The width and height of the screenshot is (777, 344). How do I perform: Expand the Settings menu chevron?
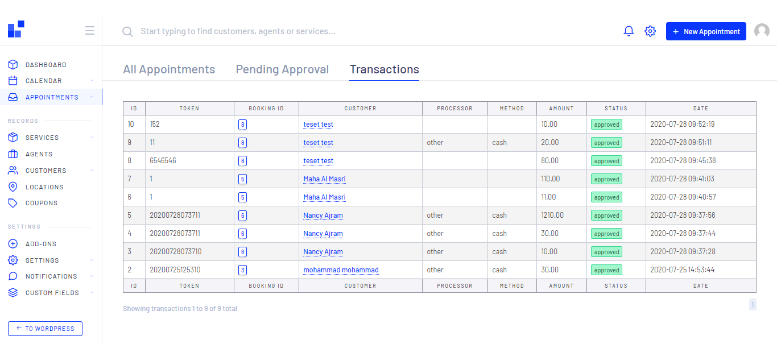click(91, 260)
